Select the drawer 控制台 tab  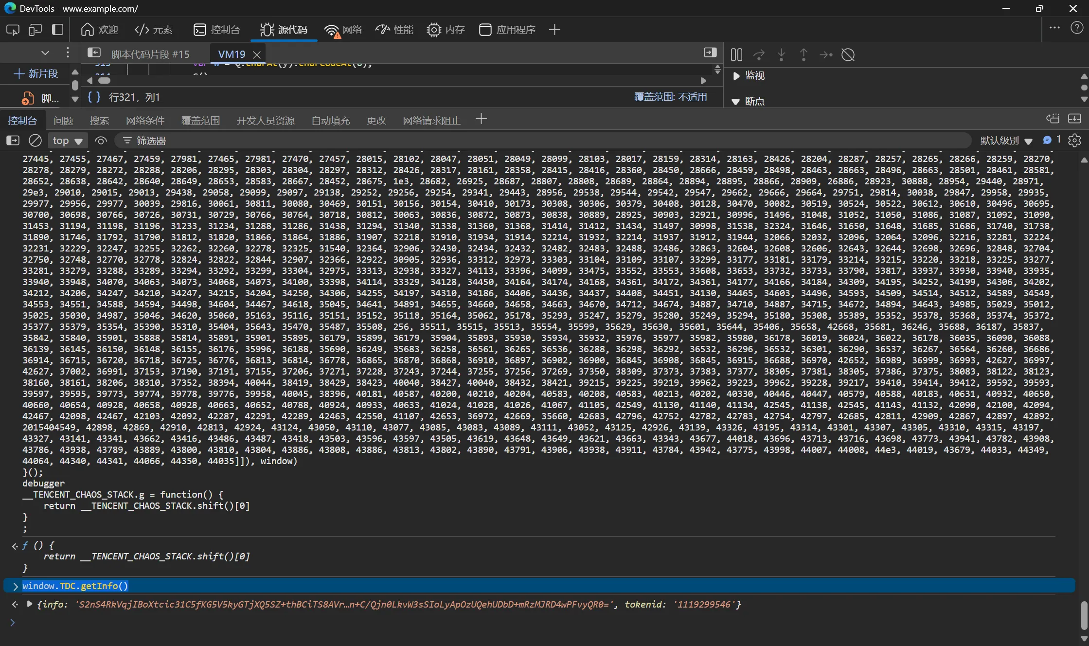pos(22,120)
